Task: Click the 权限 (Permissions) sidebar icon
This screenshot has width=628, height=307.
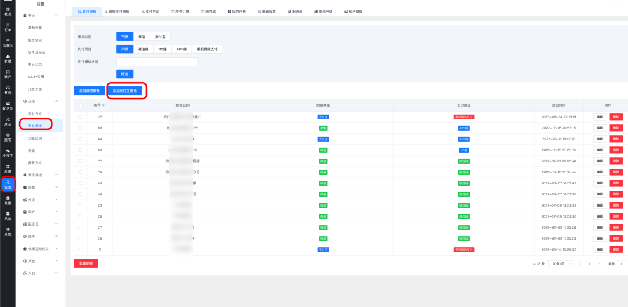Action: pyautogui.click(x=7, y=200)
